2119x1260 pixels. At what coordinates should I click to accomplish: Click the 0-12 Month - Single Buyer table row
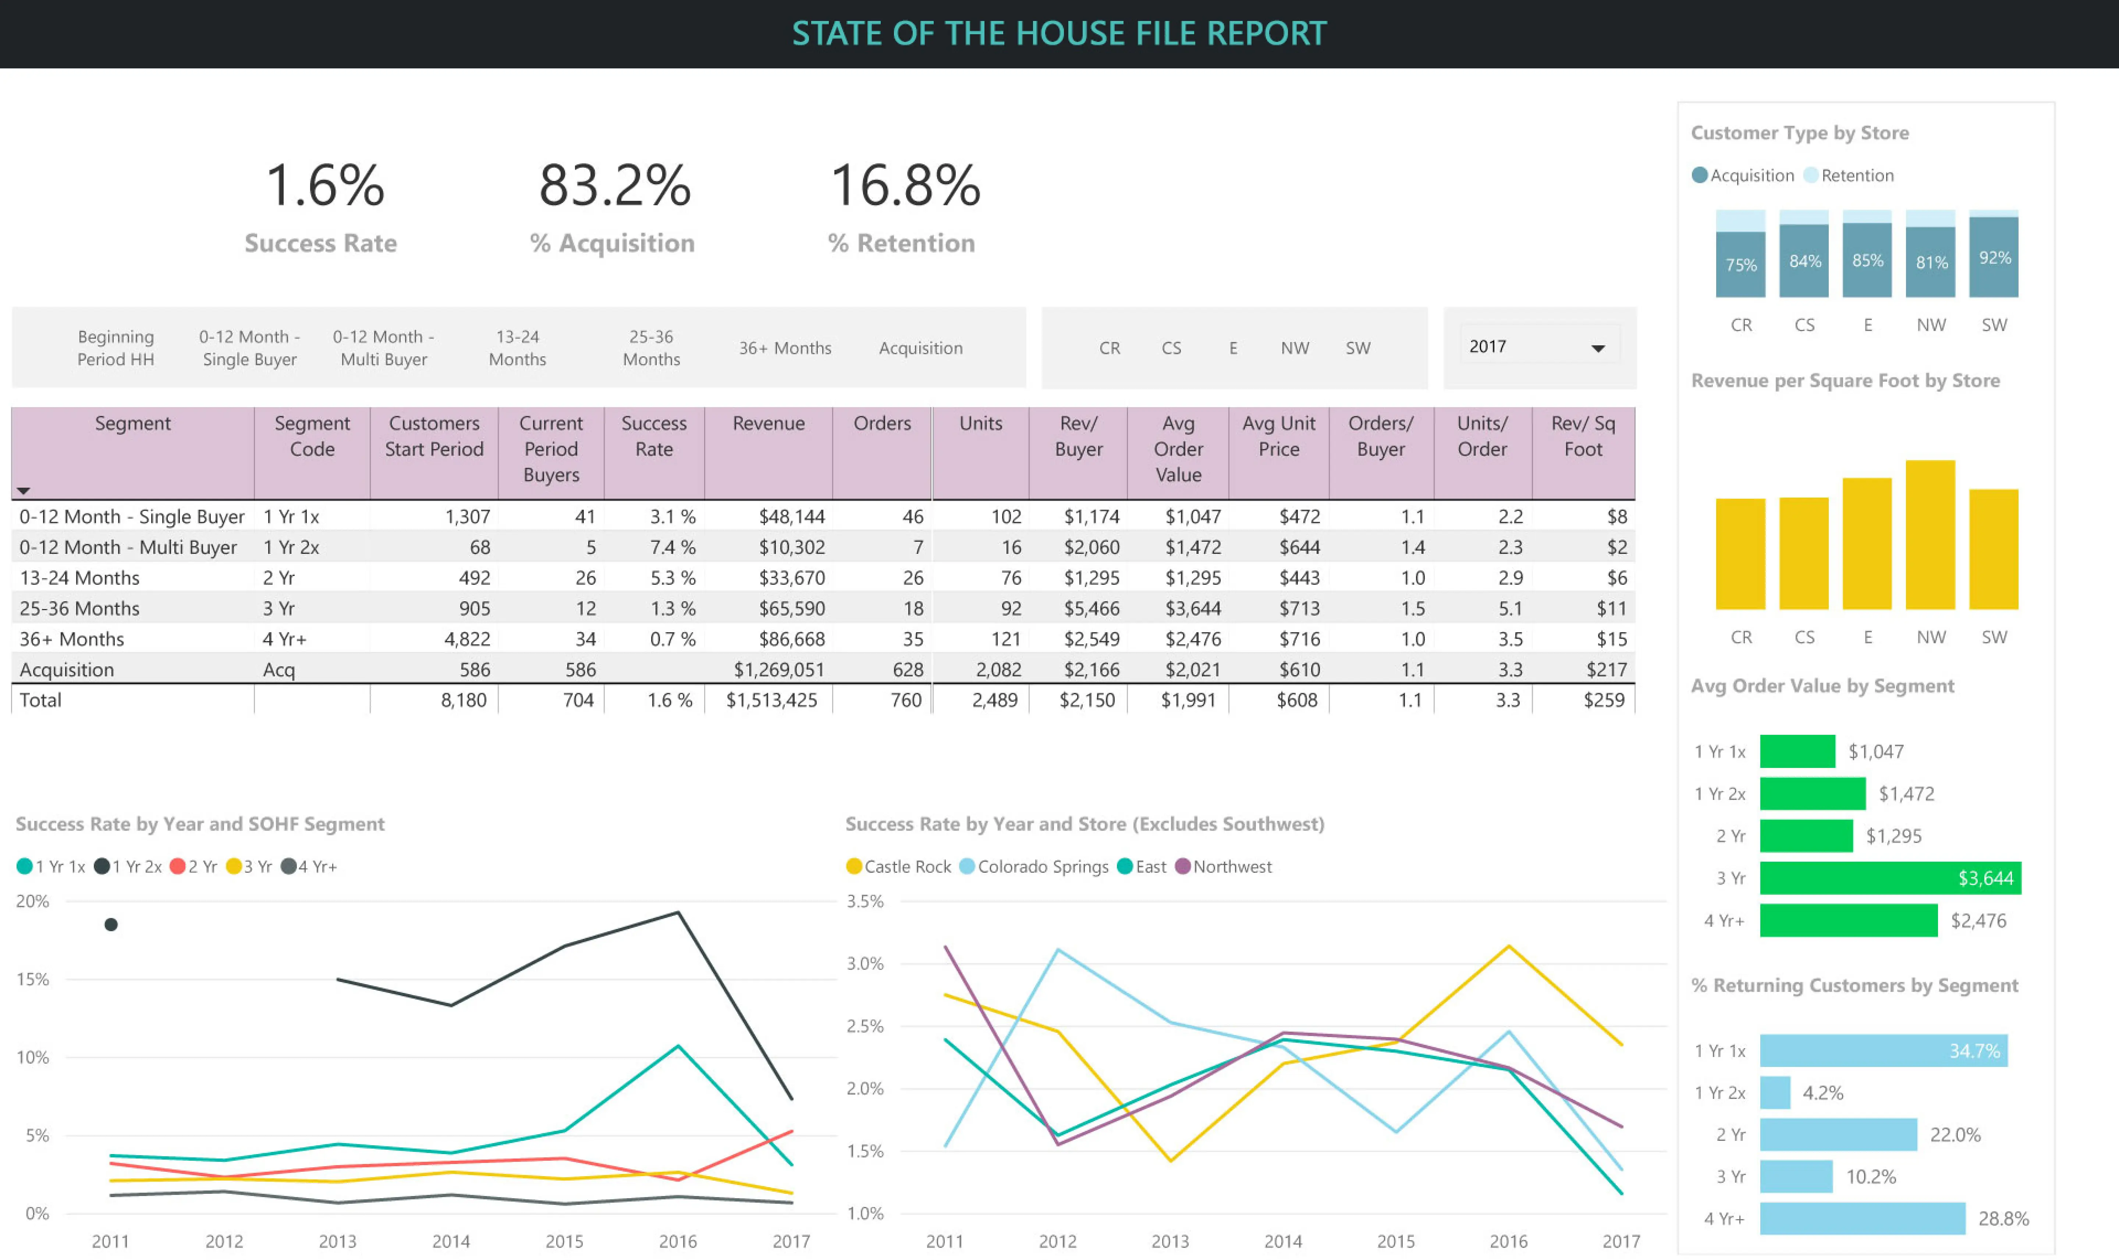[x=823, y=516]
